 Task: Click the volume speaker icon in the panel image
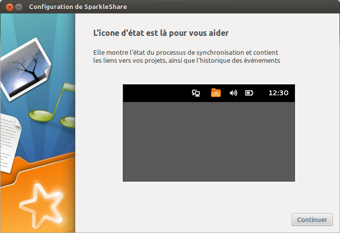click(233, 93)
